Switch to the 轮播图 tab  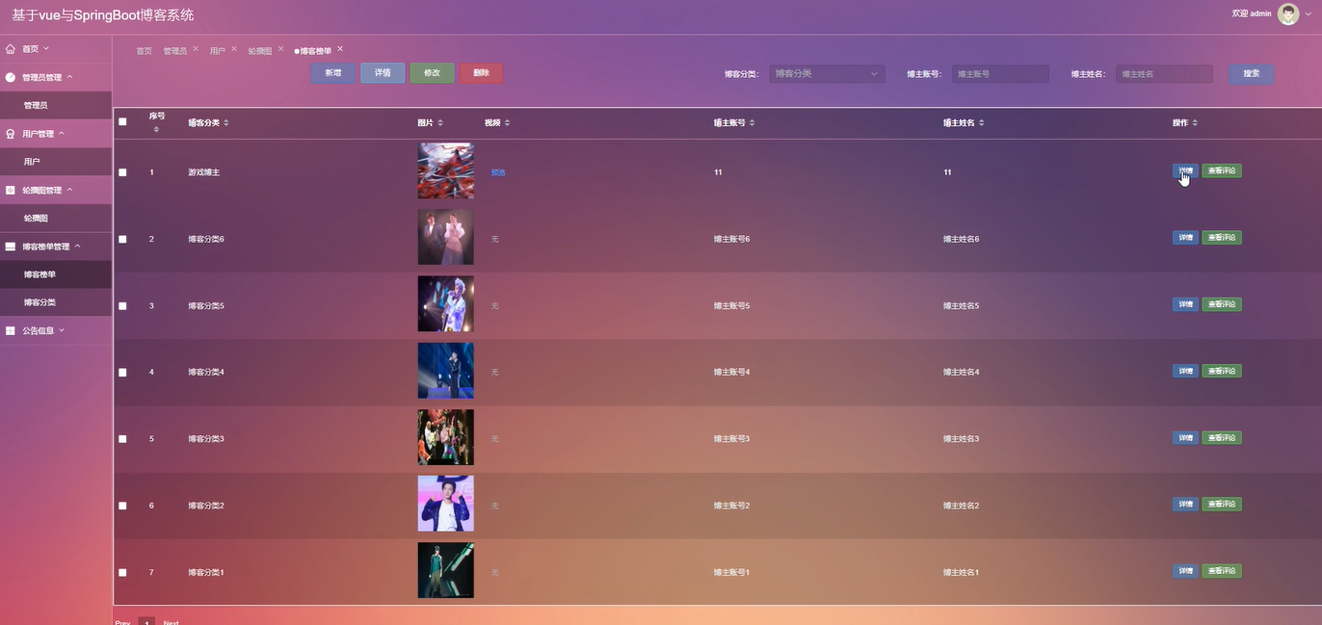coord(260,51)
